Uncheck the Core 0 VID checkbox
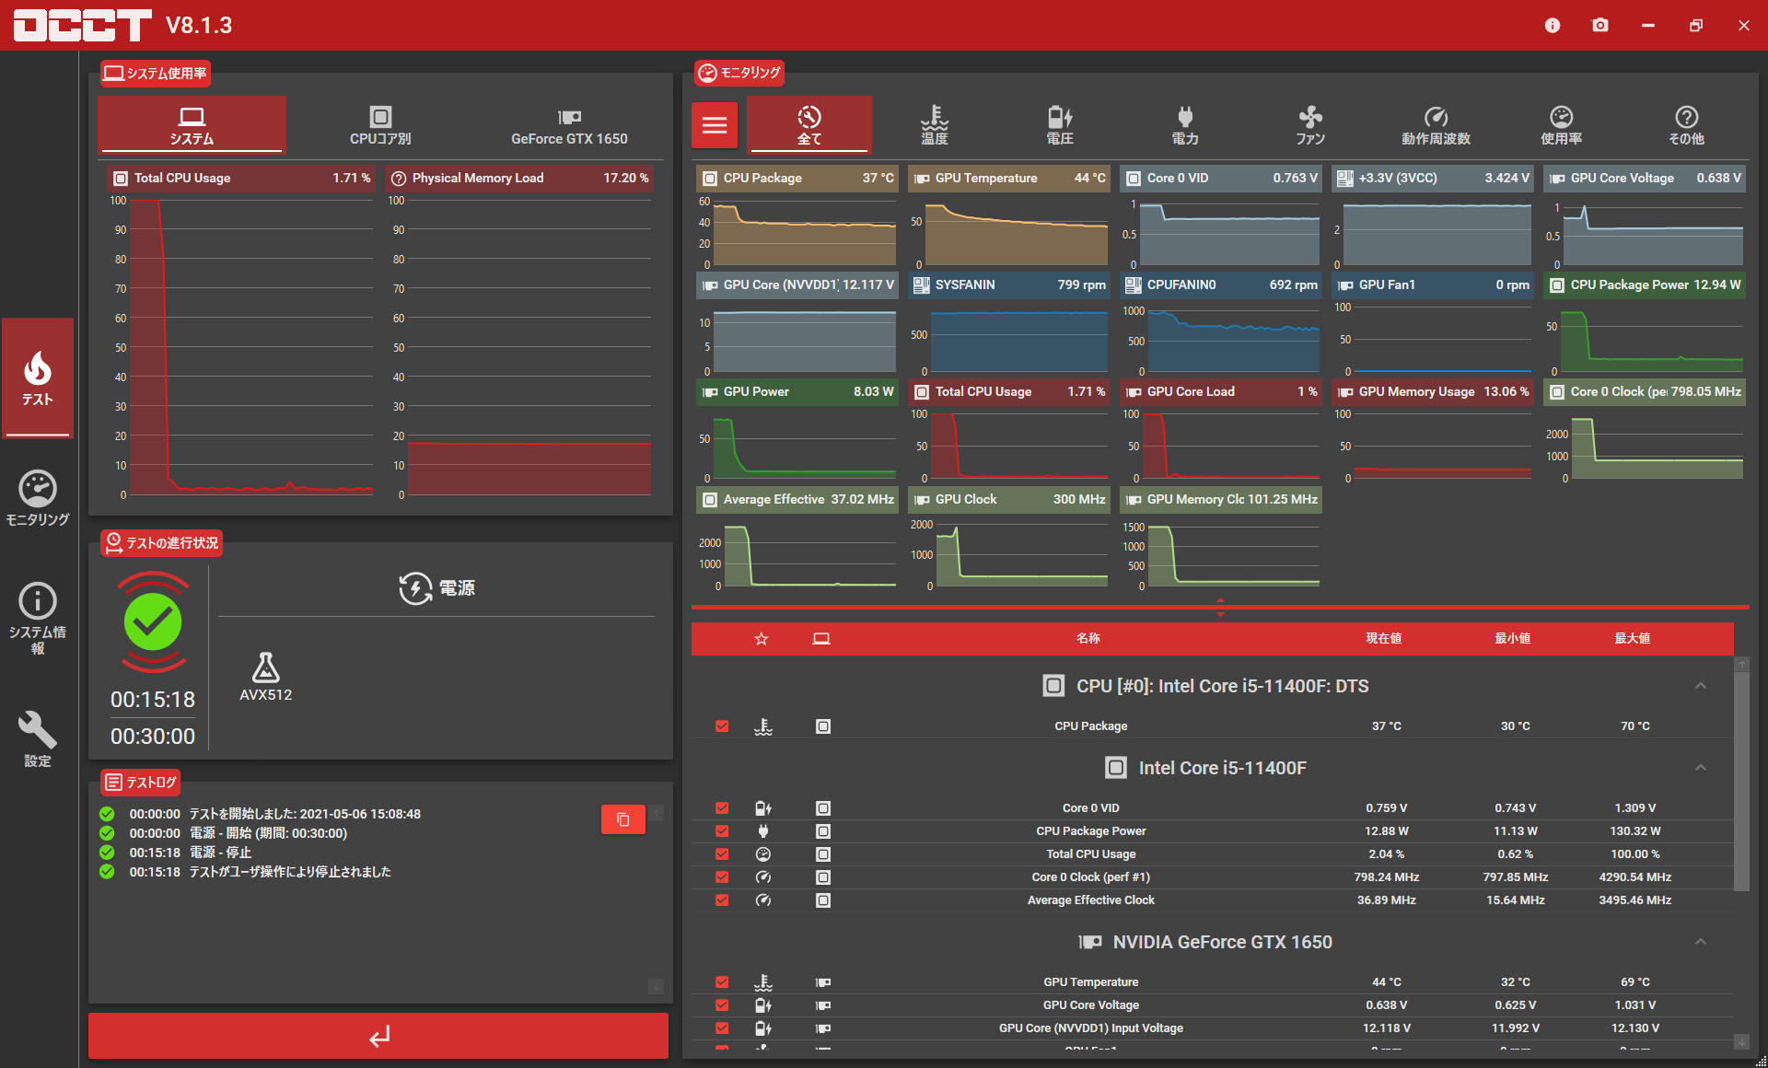Screen dimensions: 1768x1068 click(722, 808)
